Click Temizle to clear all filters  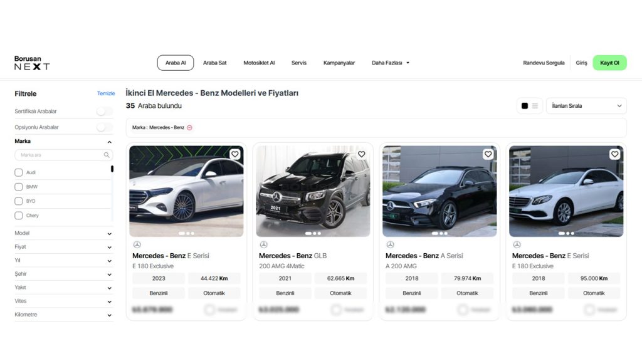pyautogui.click(x=105, y=93)
